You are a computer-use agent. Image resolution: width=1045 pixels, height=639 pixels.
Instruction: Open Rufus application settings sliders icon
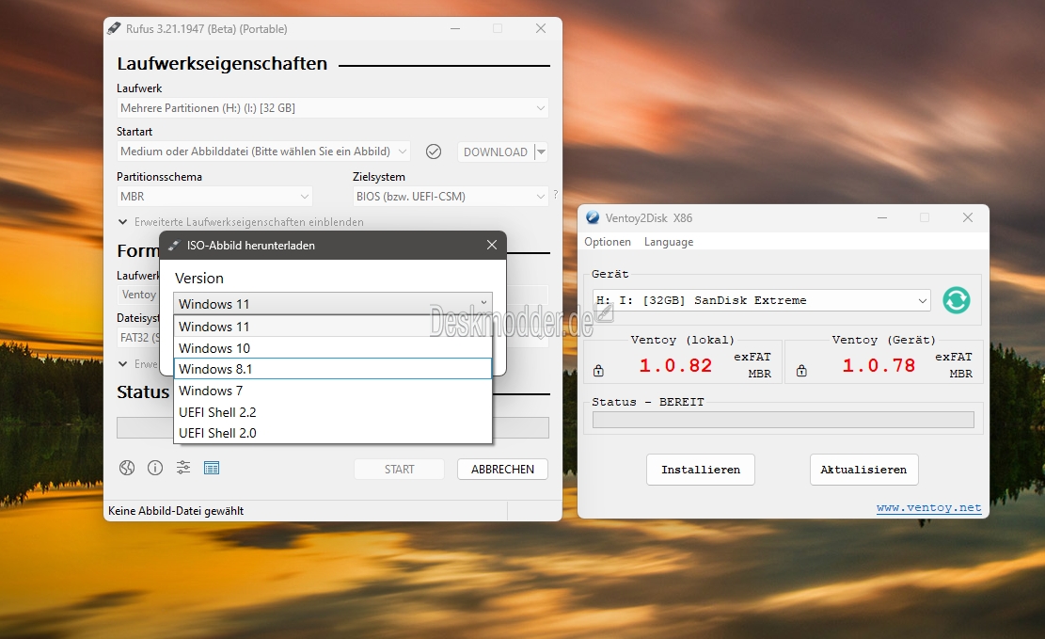coord(183,469)
